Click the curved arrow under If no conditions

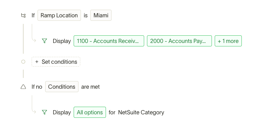click(x=34, y=104)
